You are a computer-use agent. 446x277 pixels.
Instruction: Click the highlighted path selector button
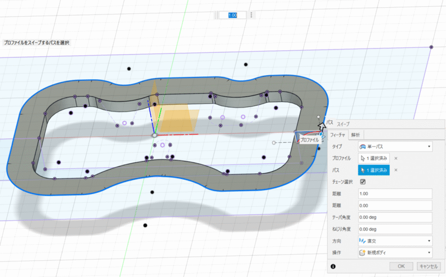[x=374, y=170]
